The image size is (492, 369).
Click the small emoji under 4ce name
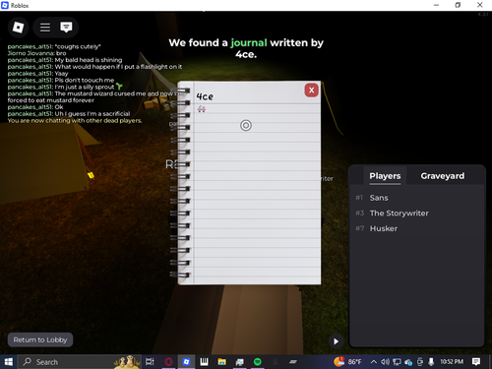coord(202,109)
